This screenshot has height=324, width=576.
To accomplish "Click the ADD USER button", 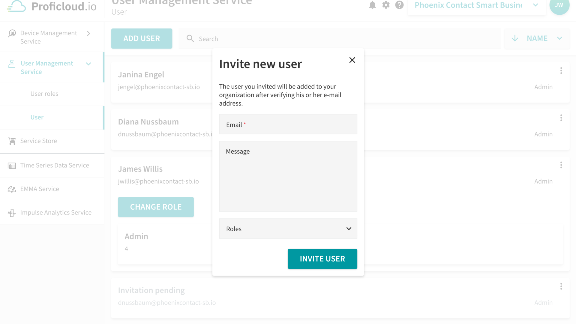I will [141, 38].
